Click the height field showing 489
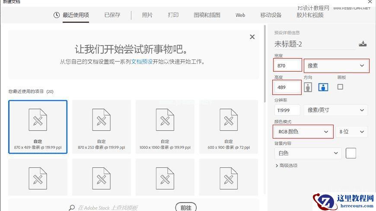 click(x=287, y=87)
